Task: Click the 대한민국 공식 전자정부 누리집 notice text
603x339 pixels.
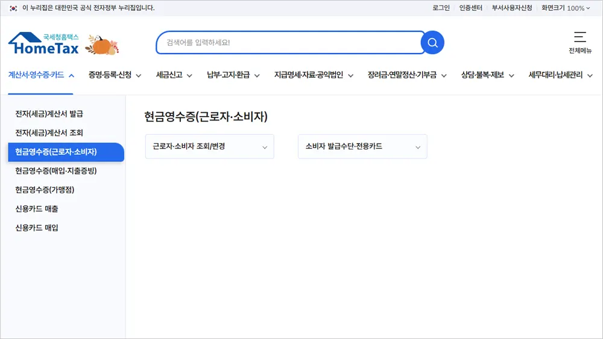Action: [89, 8]
